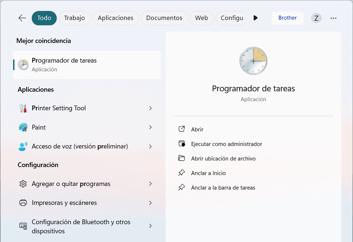Image resolution: width=353 pixels, height=242 pixels.
Task: Switch to the Aplicaciones filter tab
Action: pos(115,18)
